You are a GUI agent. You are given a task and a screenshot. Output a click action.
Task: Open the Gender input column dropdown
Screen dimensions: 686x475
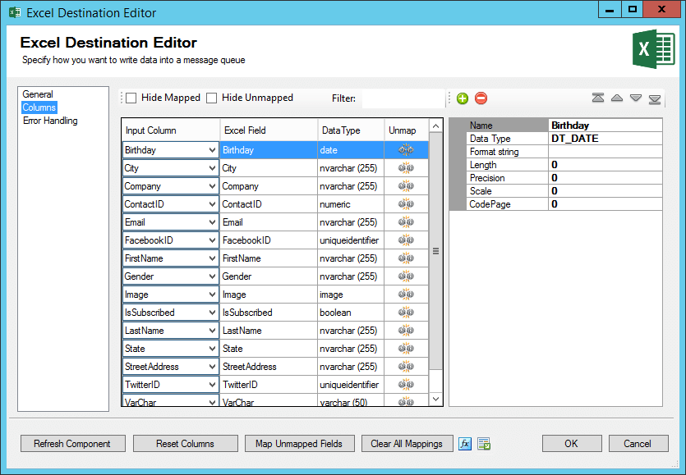212,276
